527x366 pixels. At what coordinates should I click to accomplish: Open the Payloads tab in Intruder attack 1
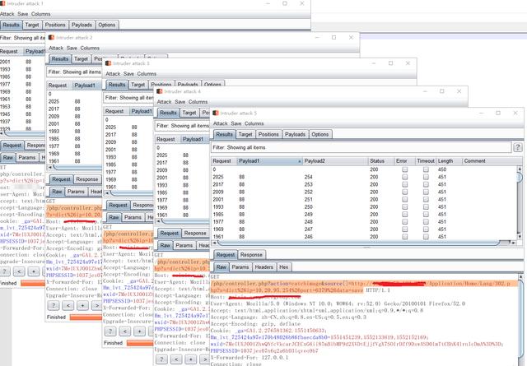pyautogui.click(x=82, y=25)
